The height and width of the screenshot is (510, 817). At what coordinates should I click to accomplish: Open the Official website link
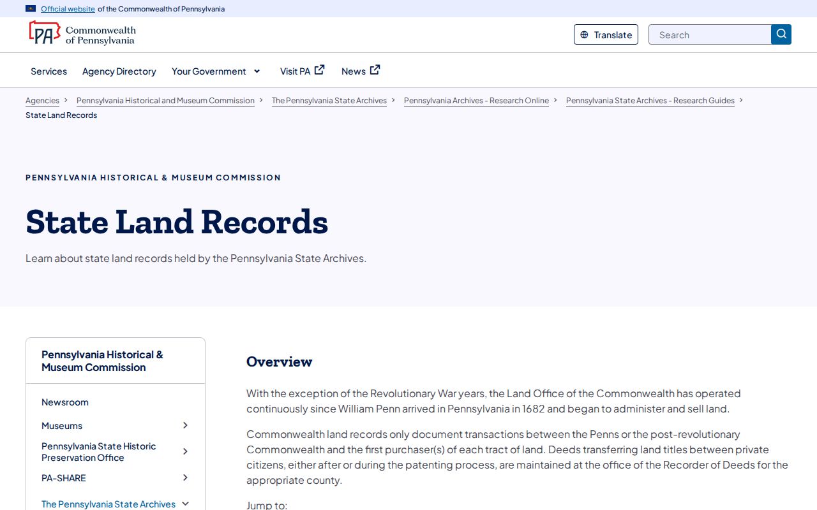tap(68, 9)
